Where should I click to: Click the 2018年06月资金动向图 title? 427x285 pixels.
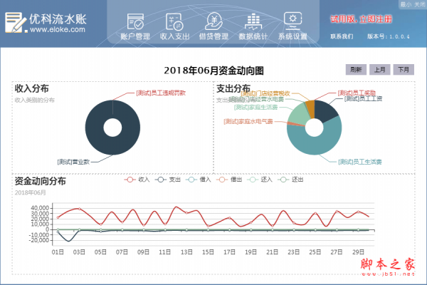[213, 71]
